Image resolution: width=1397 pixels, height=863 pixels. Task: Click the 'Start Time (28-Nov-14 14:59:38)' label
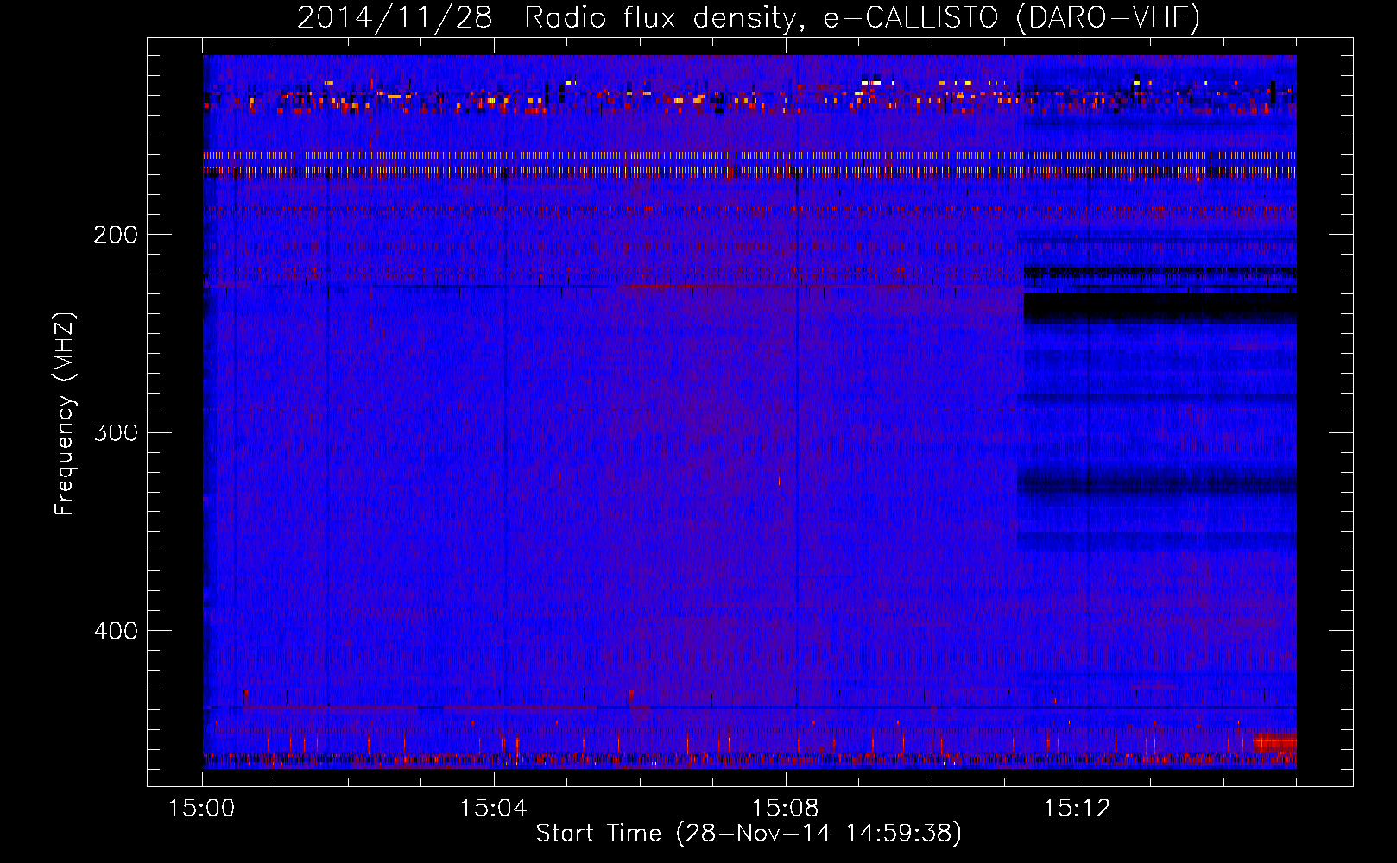(x=749, y=834)
